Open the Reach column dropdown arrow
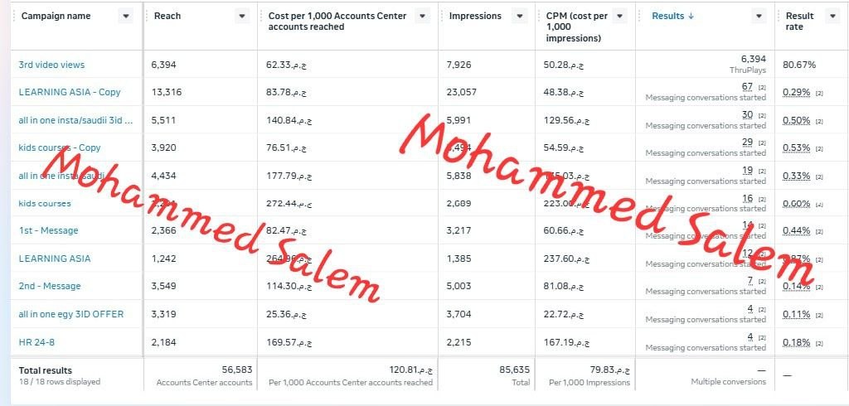849x406 pixels. [242, 17]
